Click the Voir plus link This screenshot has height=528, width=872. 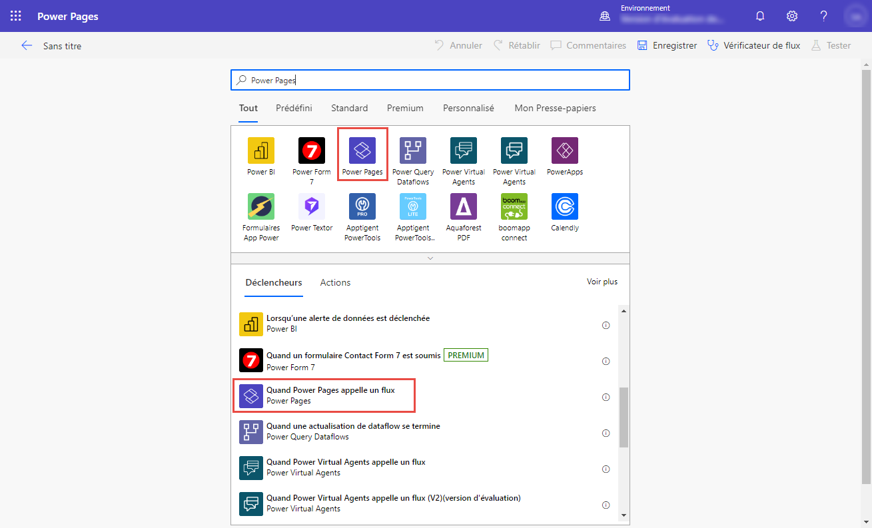pos(602,282)
